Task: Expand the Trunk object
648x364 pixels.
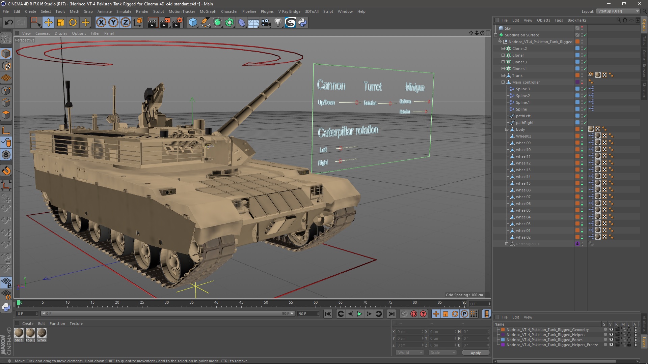Action: tap(503, 75)
